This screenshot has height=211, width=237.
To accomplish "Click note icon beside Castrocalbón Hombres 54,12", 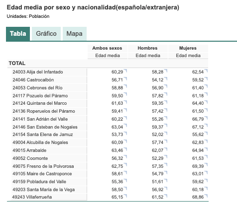I will (x=166, y=79).
